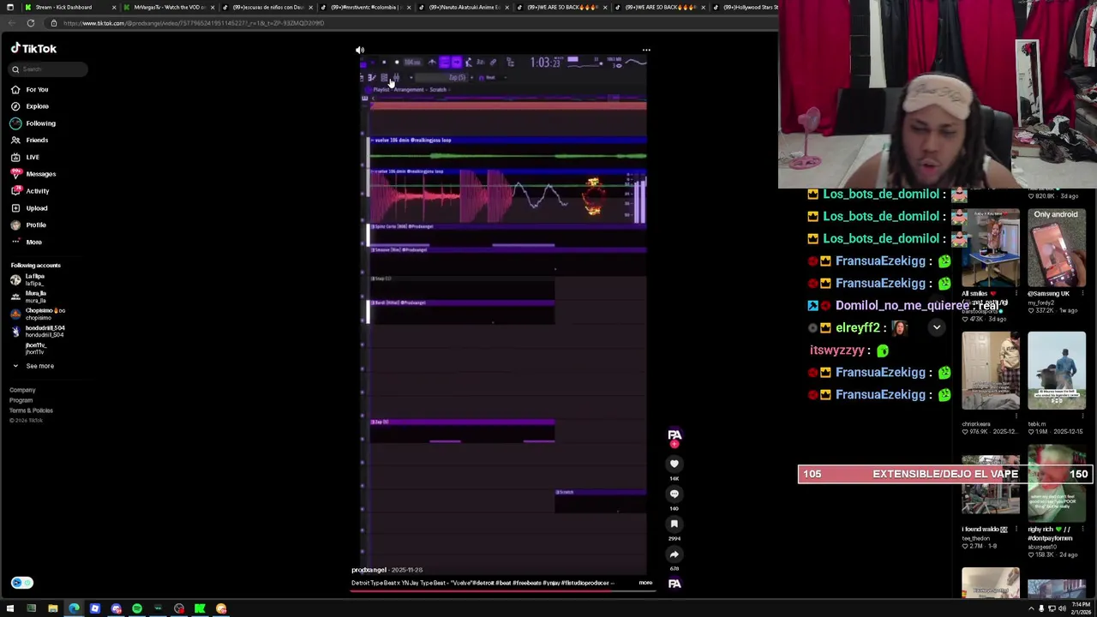
Task: Open the hondudrill_504 account
Action: (36, 331)
